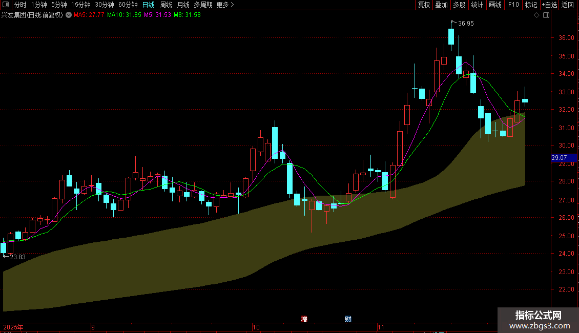The width and height of the screenshot is (579, 333).
Task: Click the month 11 date axis label
Action: [381, 327]
